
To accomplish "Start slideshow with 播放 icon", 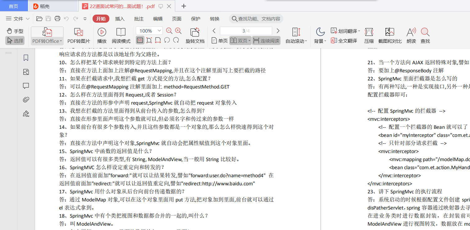I will [102, 36].
